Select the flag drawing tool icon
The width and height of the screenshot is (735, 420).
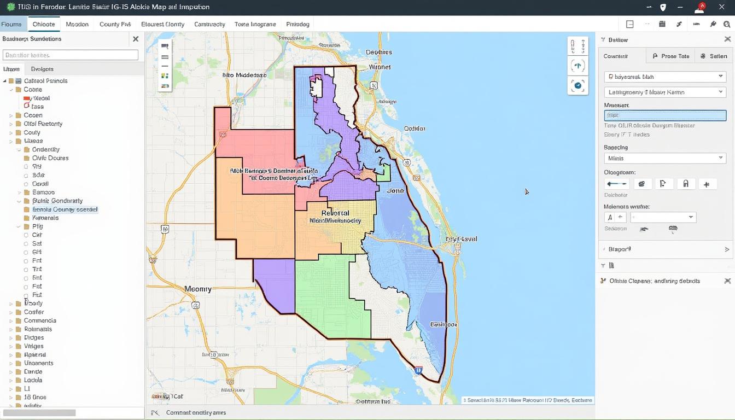tap(663, 184)
